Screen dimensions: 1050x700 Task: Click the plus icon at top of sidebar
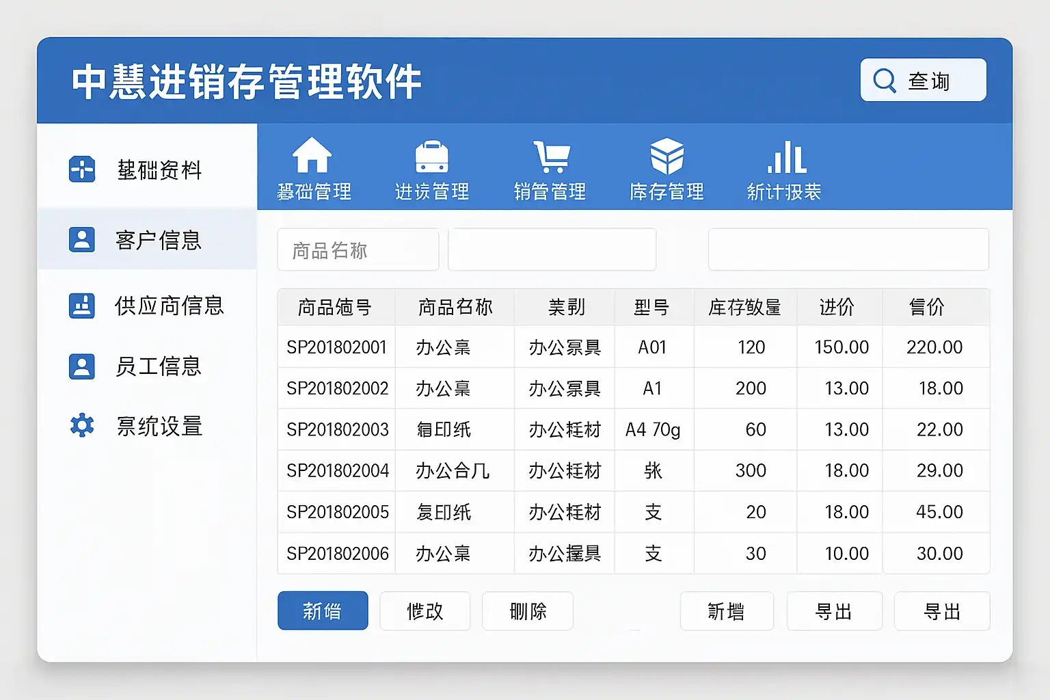[82, 169]
